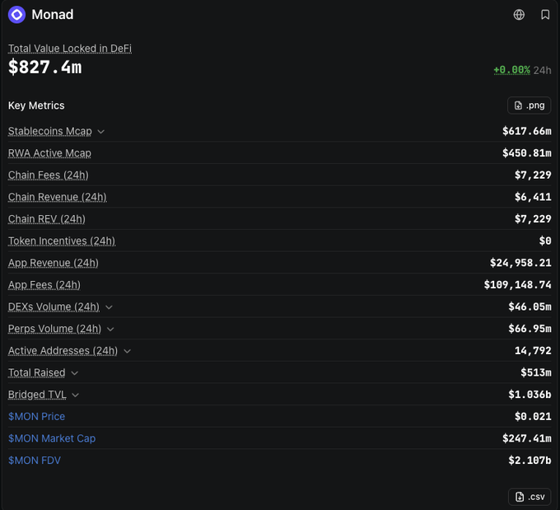The image size is (560, 510).
Task: Click the $6,411 chain revenue value
Action: (533, 197)
